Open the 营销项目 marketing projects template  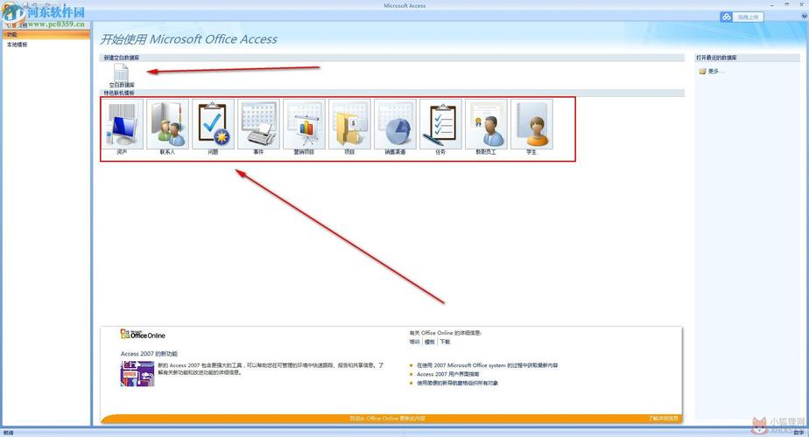(x=304, y=127)
